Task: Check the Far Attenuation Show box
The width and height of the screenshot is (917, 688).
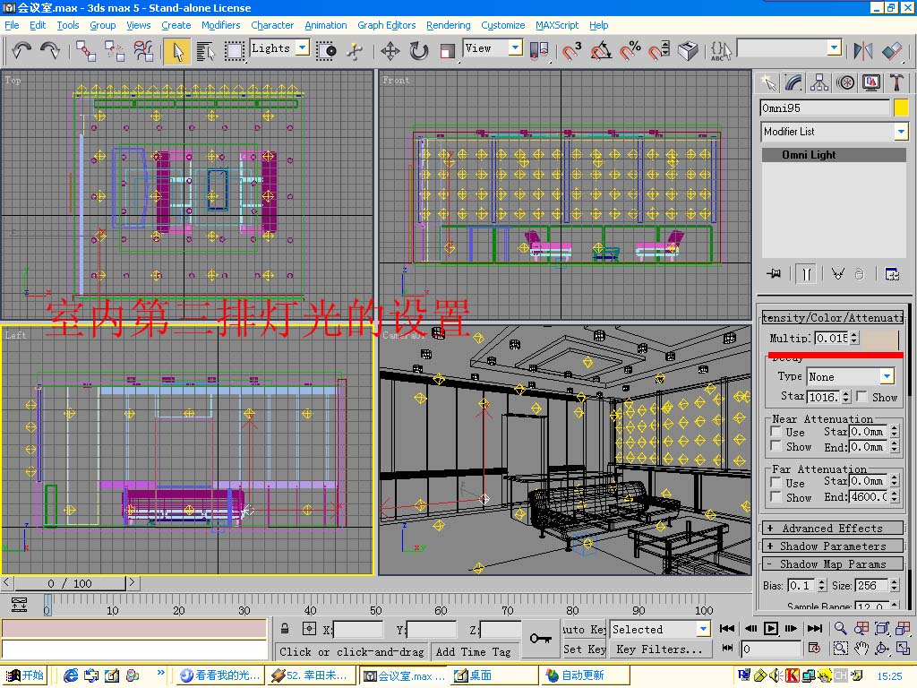Action: coord(776,497)
